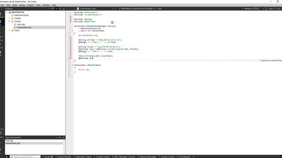This screenshot has width=282, height=158.
Task: Collapse the Sources folder
Action: coord(9,22)
